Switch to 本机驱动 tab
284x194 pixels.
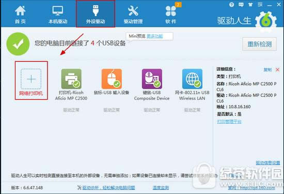(x=58, y=14)
